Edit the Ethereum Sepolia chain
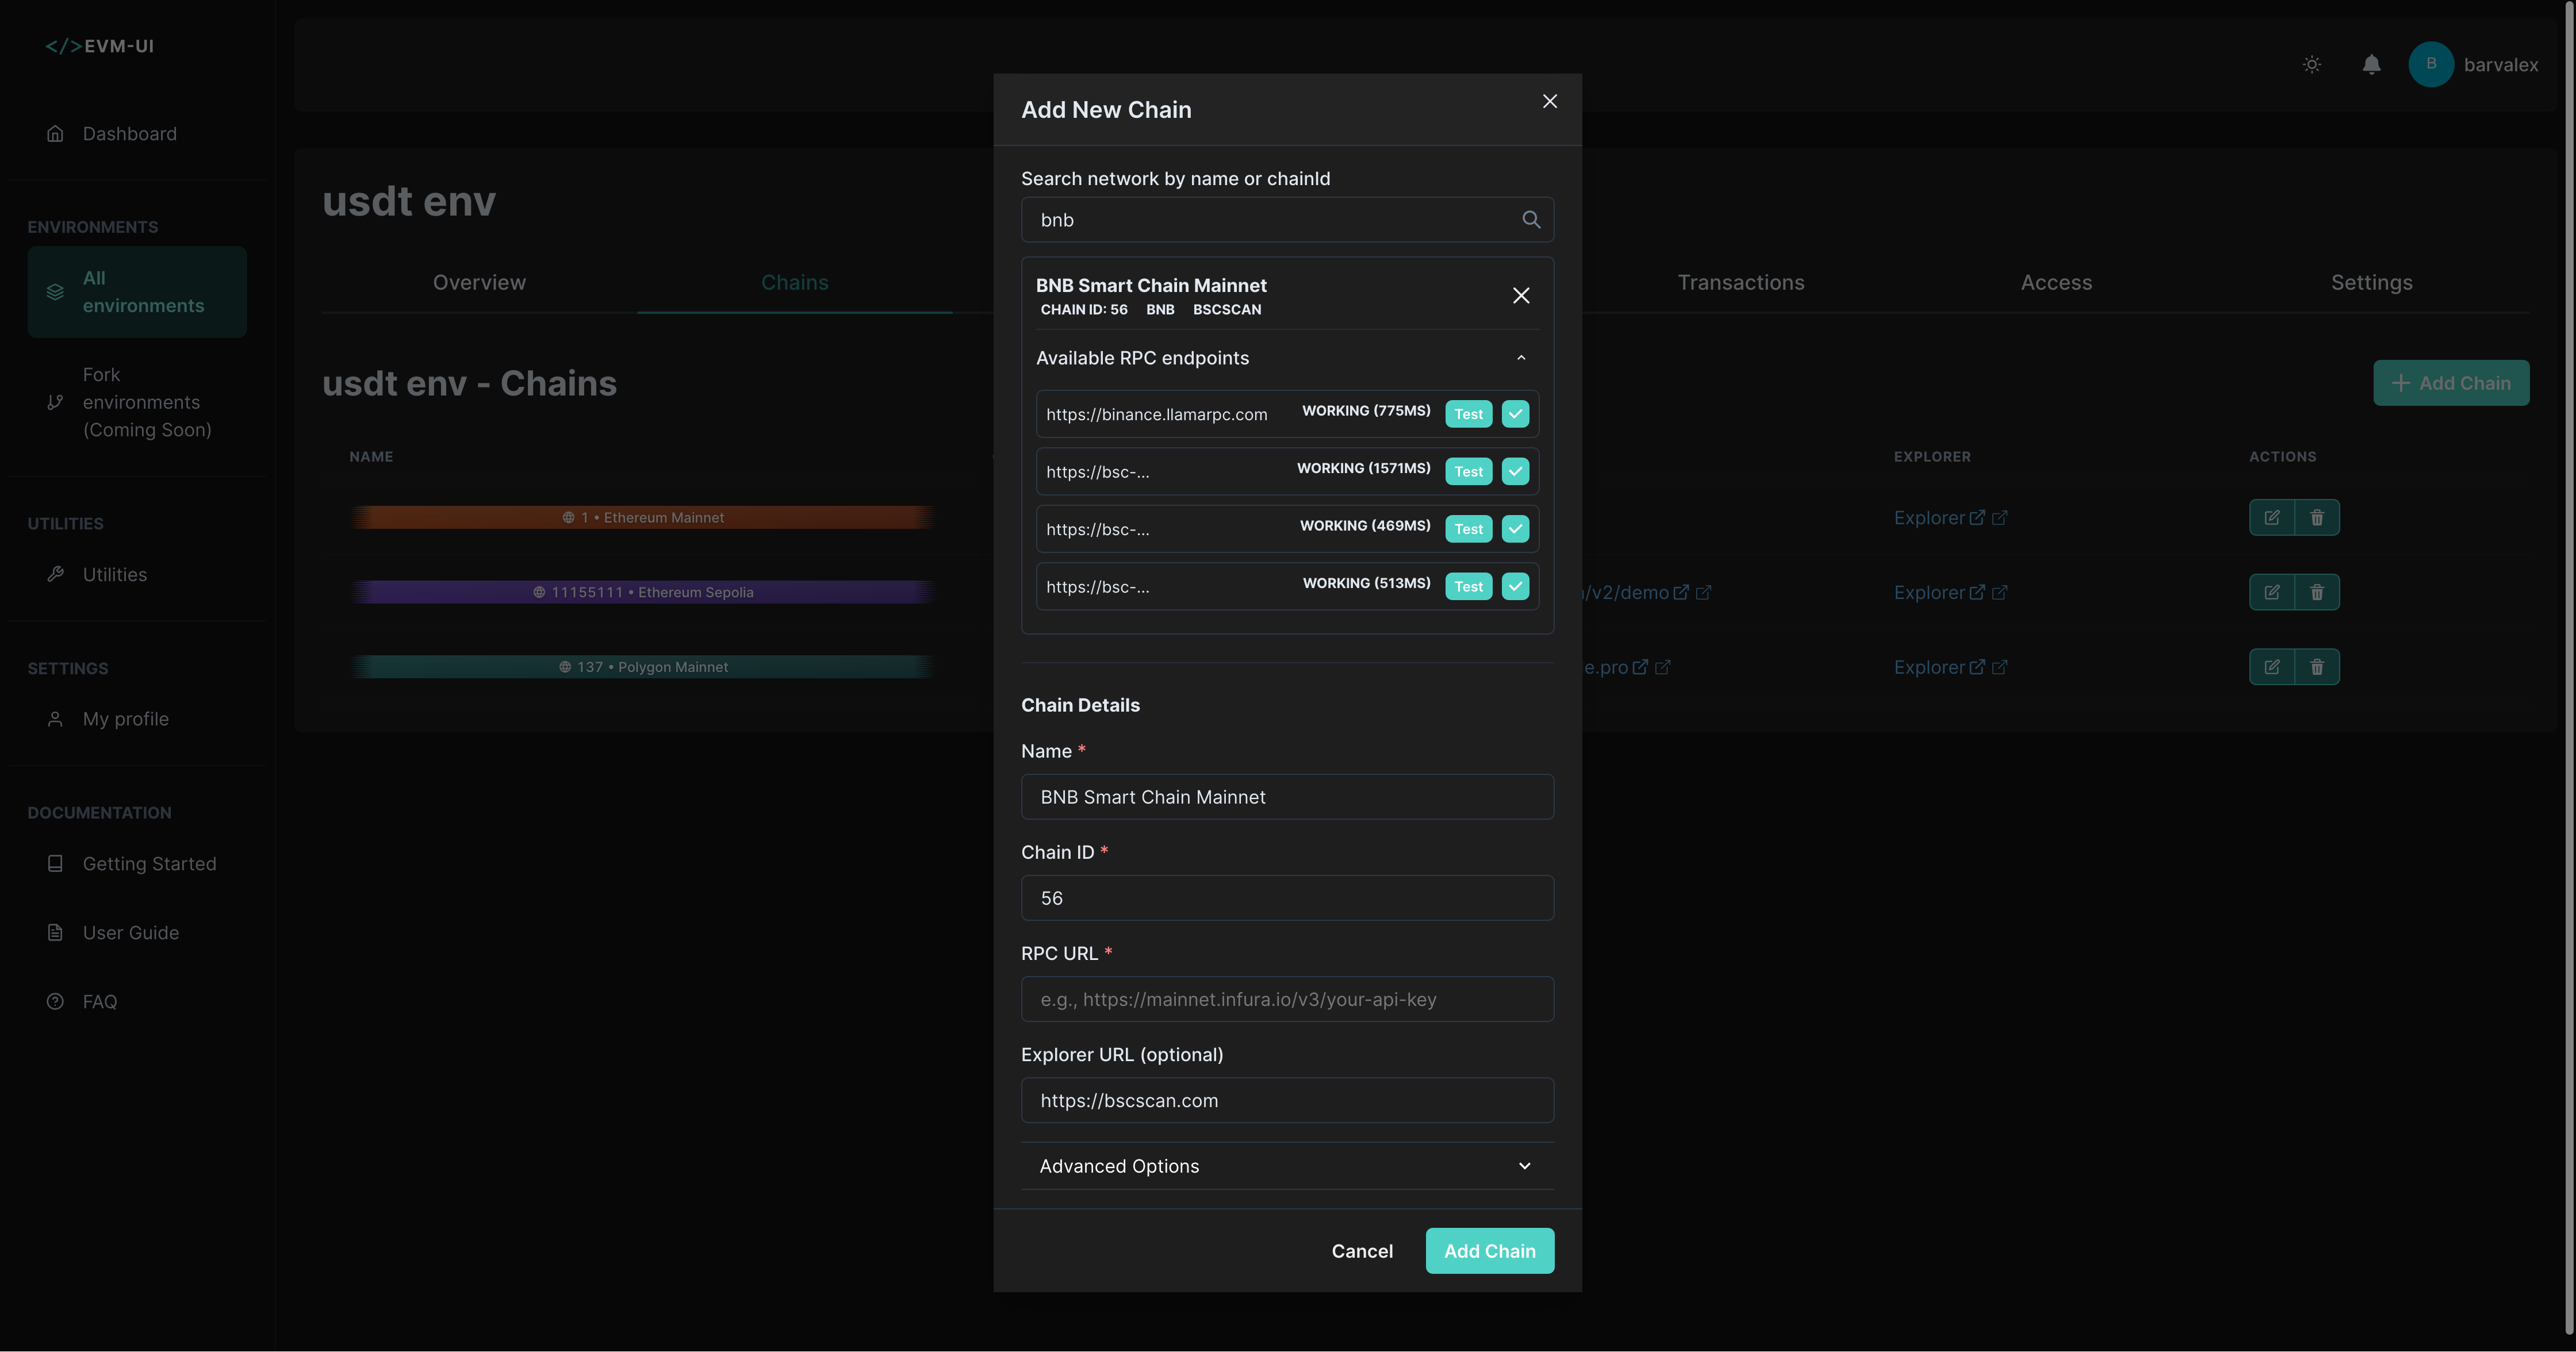The image size is (2576, 1352). 2271,592
